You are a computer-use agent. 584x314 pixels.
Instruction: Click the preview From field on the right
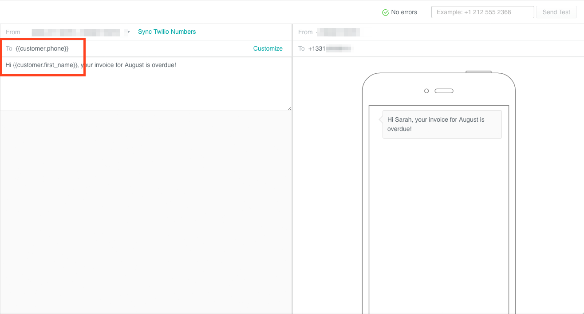point(339,32)
